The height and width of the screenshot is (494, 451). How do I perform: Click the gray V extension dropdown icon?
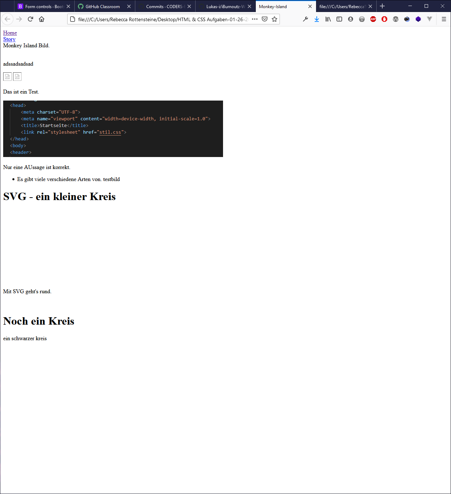pos(430,19)
